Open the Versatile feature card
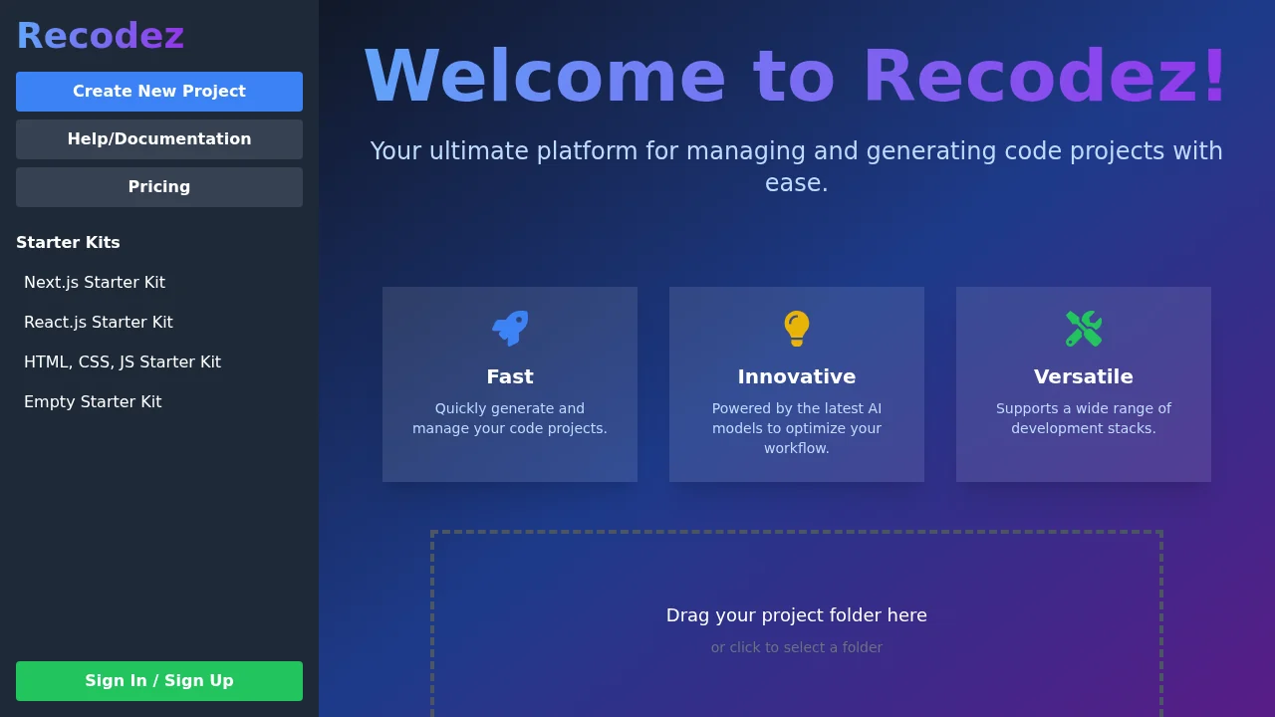This screenshot has width=1275, height=717. coord(1084,383)
